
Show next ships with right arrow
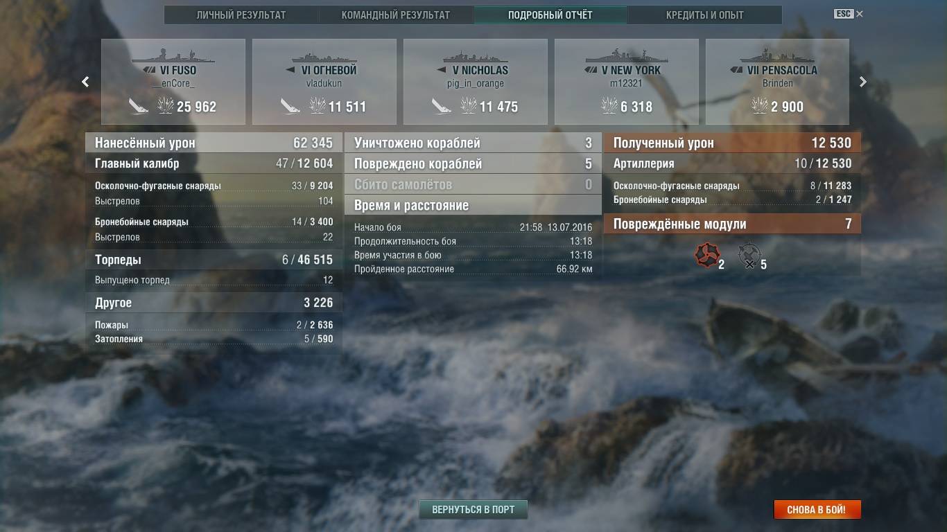click(x=863, y=82)
